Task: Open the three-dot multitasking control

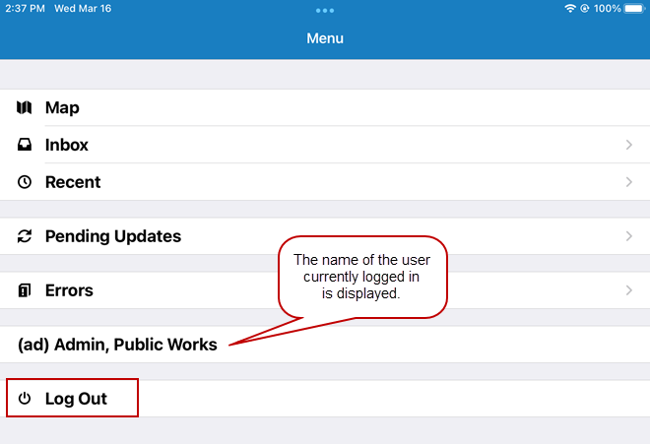Action: click(x=325, y=10)
